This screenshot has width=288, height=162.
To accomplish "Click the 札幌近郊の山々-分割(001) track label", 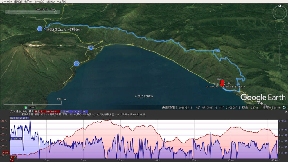I will pos(63,30).
